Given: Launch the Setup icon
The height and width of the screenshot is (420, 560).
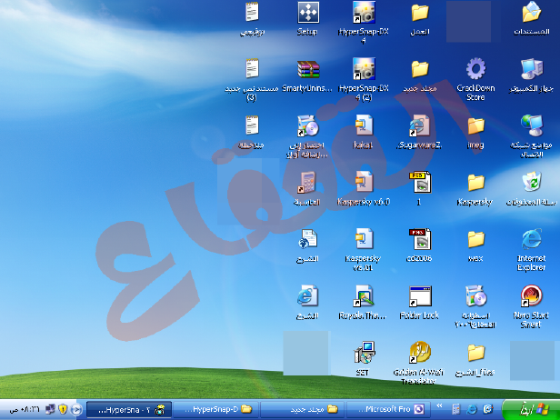Looking at the screenshot, I should pos(308,14).
